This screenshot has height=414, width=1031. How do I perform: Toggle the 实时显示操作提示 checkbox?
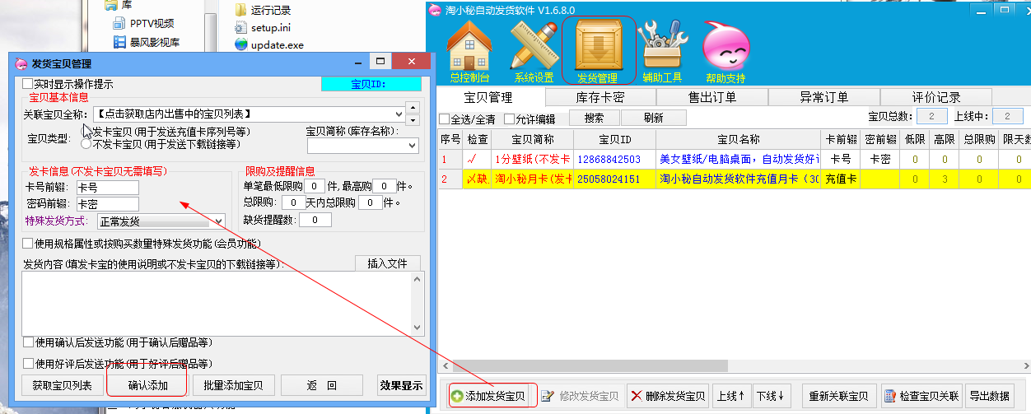pos(28,84)
